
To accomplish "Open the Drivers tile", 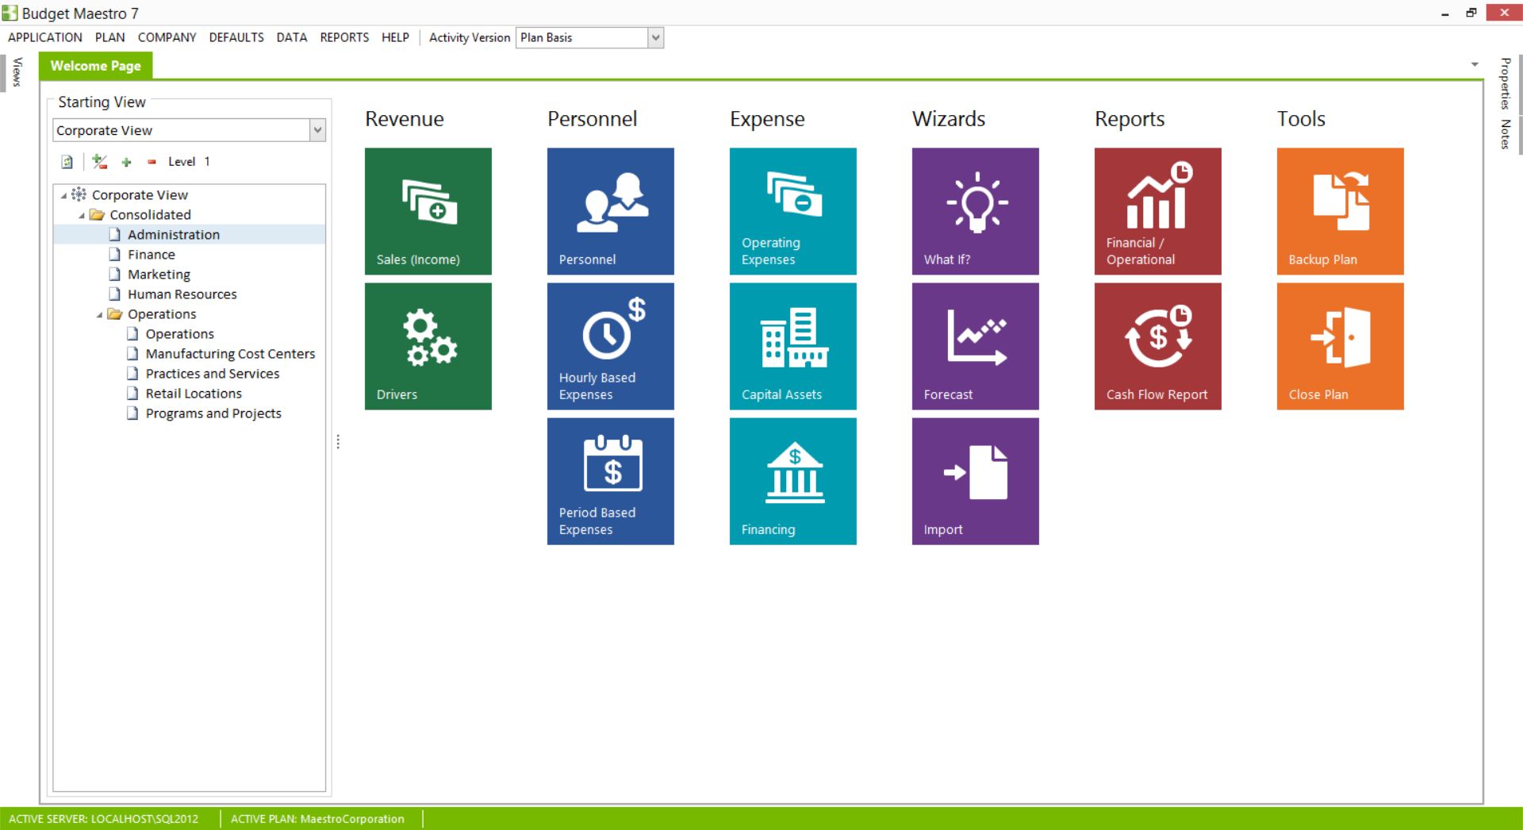I will tap(428, 346).
